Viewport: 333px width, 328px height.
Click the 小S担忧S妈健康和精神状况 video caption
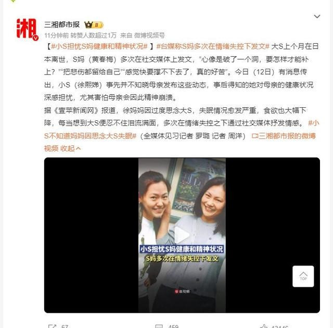(182, 249)
